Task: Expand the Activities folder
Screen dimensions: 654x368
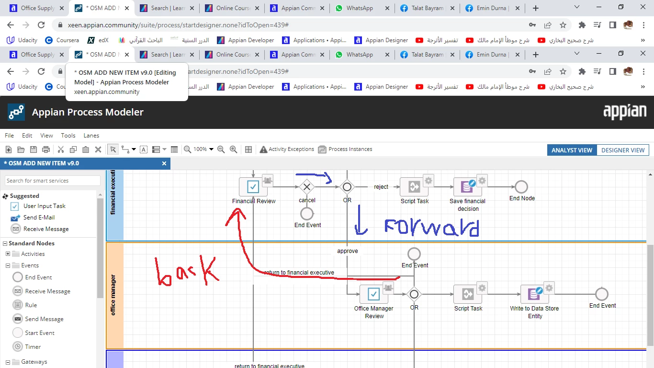Action: [8, 254]
